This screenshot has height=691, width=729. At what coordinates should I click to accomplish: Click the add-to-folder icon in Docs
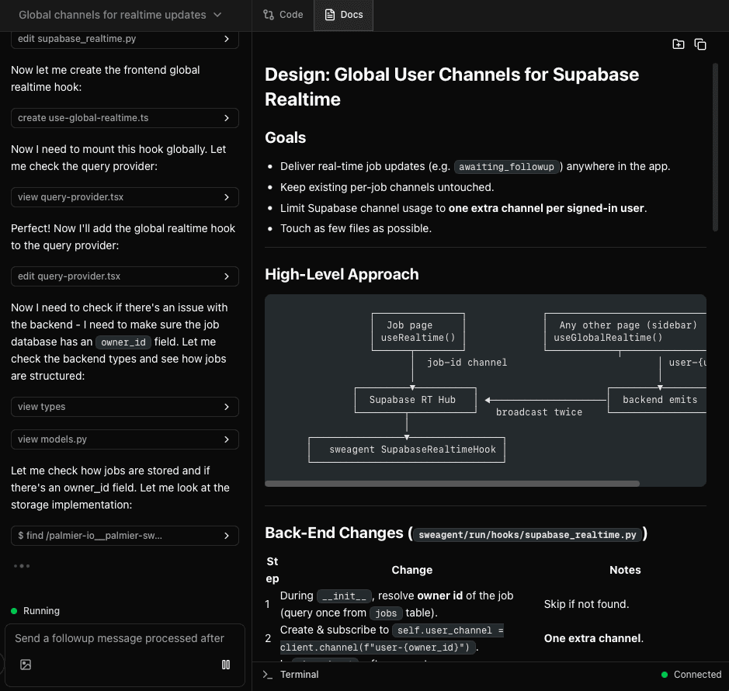click(679, 44)
